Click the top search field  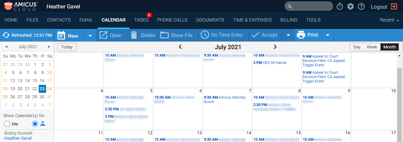click(x=309, y=6)
